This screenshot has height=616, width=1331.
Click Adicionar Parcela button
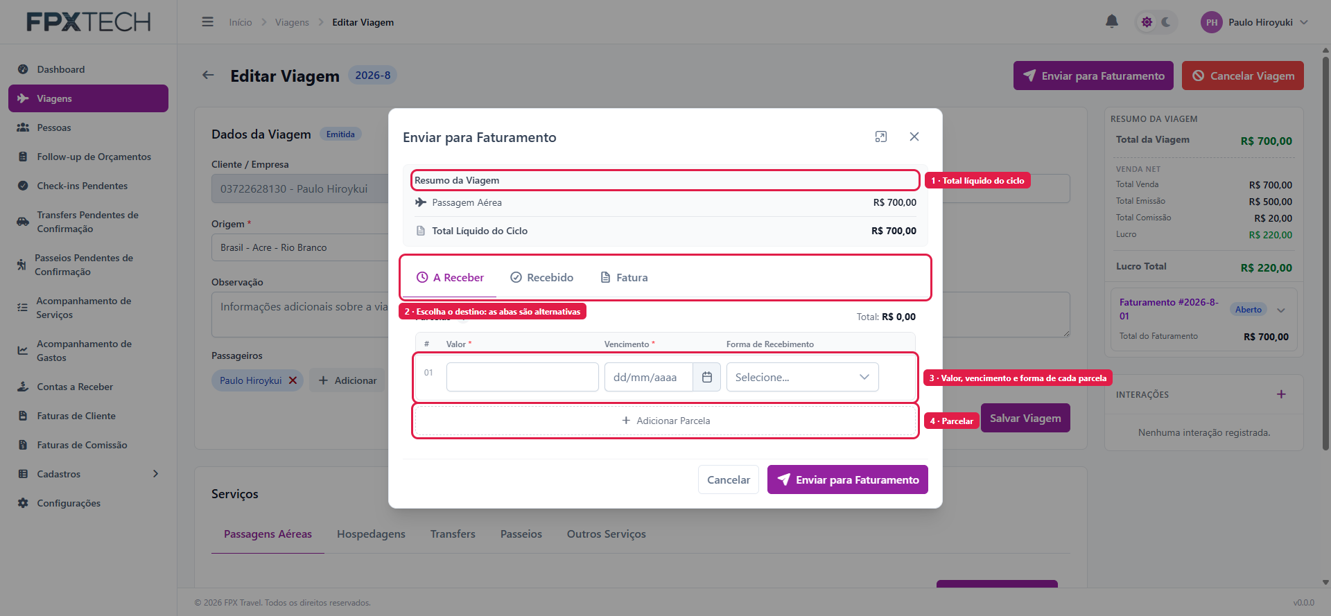(x=665, y=421)
